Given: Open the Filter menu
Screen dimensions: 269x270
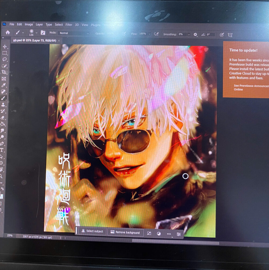Looking at the screenshot, I should [x=69, y=25].
